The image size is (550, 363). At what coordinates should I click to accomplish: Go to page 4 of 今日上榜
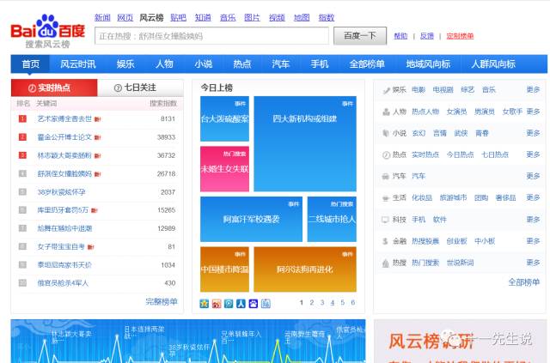pyautogui.click(x=332, y=302)
